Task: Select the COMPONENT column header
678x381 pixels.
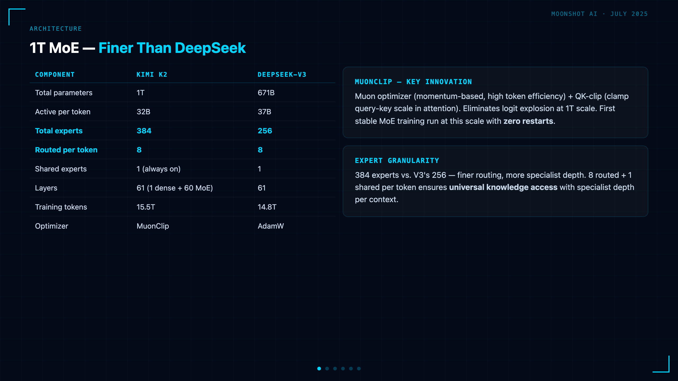Action: click(55, 75)
